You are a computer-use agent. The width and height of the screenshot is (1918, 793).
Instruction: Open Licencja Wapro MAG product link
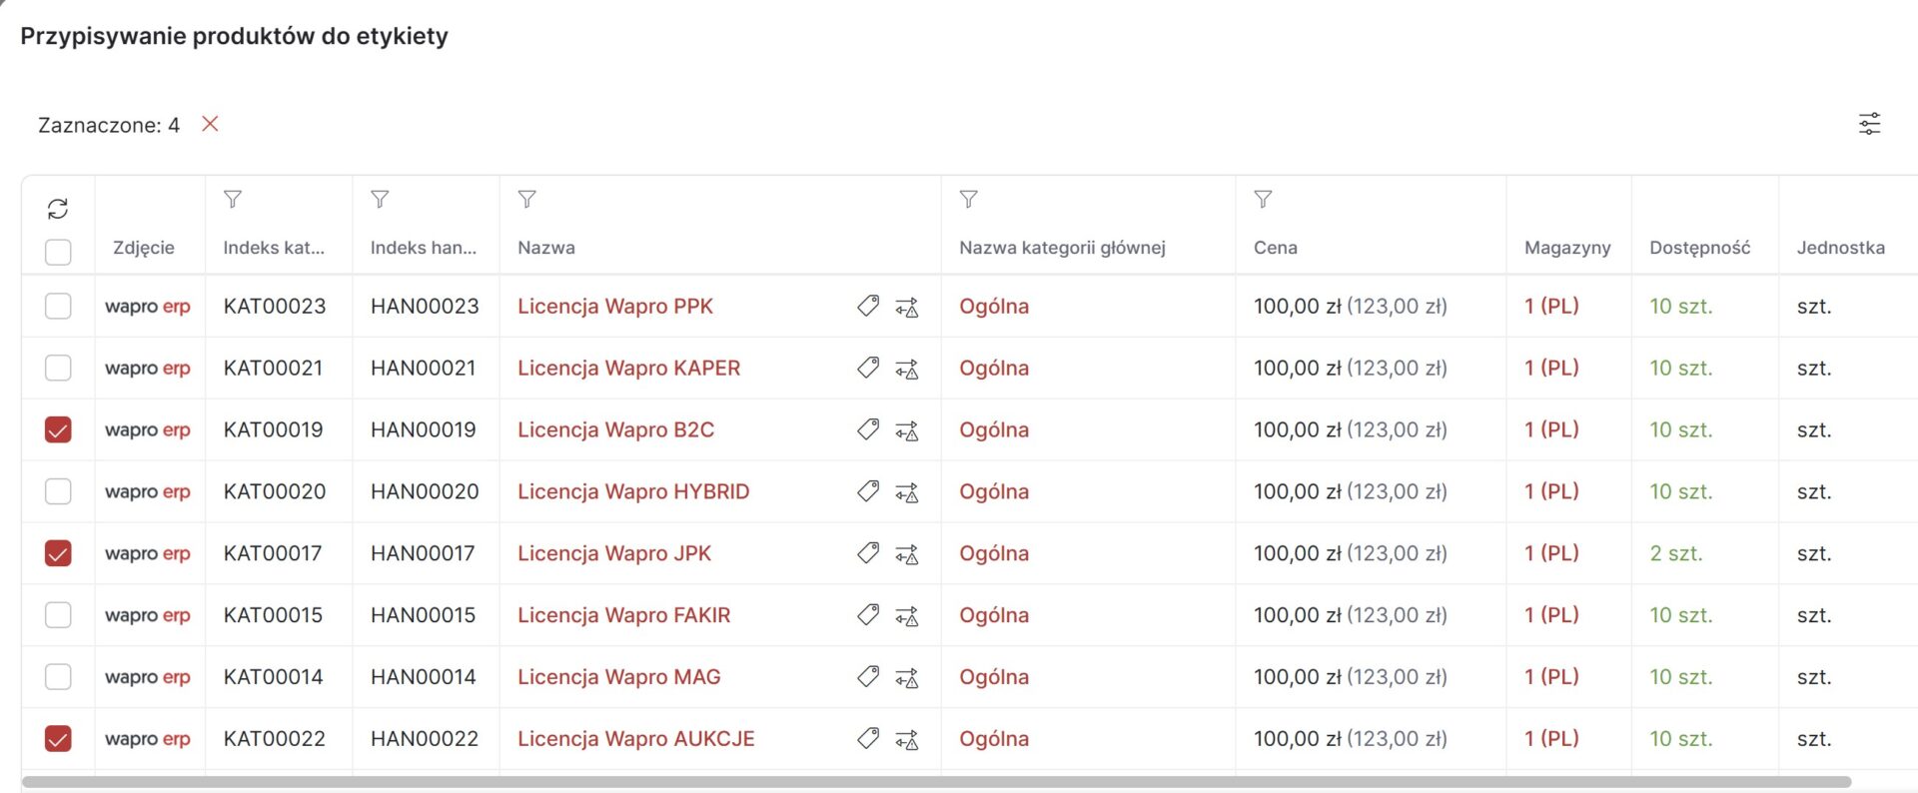tap(619, 677)
